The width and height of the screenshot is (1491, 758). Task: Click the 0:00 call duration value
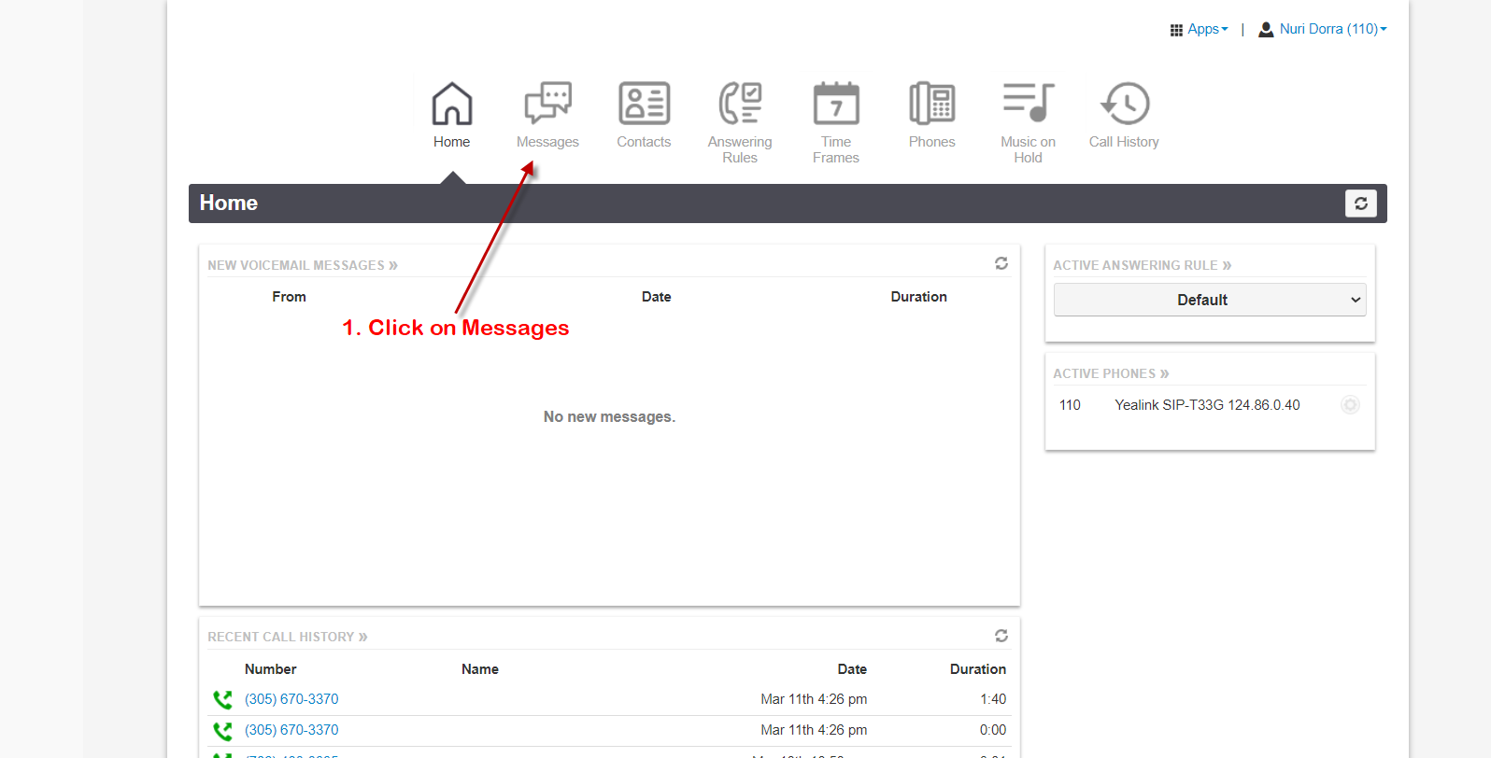point(993,730)
